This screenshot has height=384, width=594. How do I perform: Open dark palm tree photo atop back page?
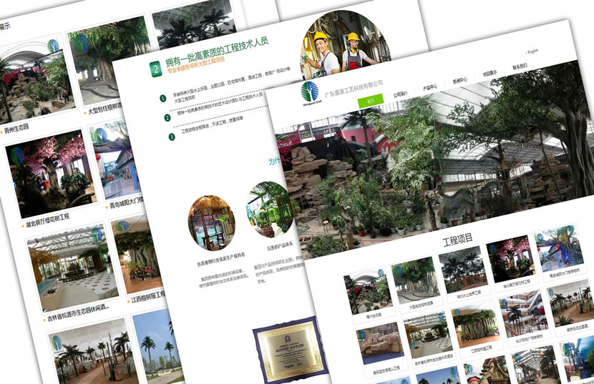(x=194, y=24)
